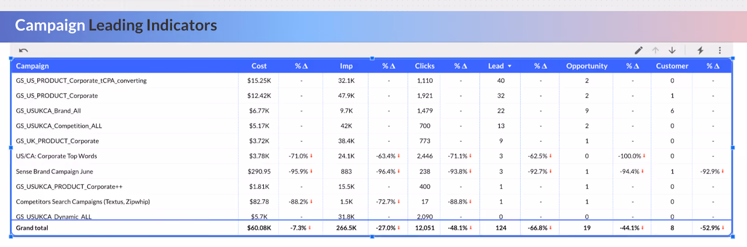Screen dimensions: 747x247
Task: Click the $12.42K cost cell
Action: (259, 96)
